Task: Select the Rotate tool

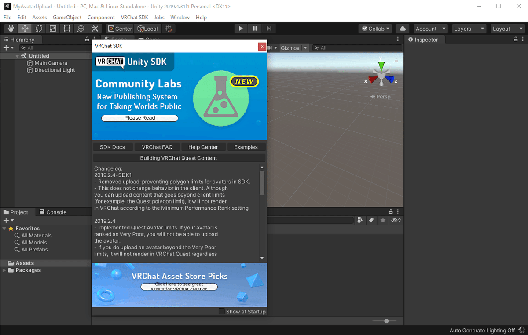Action: click(x=39, y=29)
